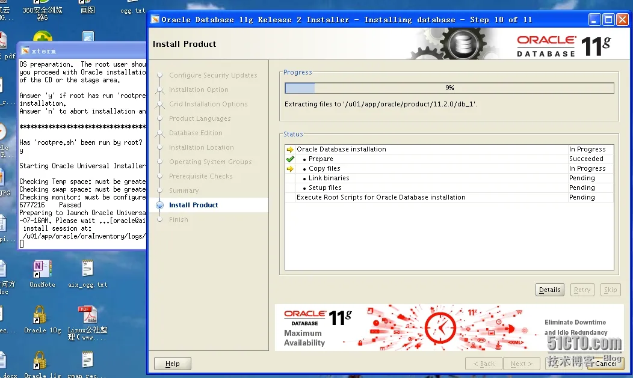Click the disabled Skip button
This screenshot has height=378, width=633.
click(x=610, y=290)
